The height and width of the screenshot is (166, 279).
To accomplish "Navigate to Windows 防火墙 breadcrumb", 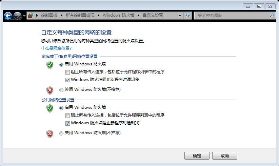I will (x=119, y=15).
